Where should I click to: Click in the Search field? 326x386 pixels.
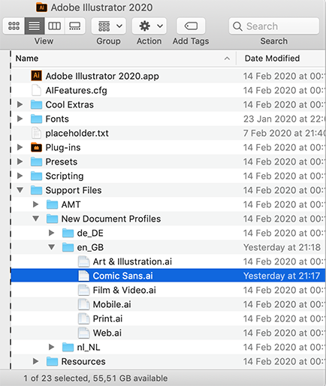[x=274, y=26]
